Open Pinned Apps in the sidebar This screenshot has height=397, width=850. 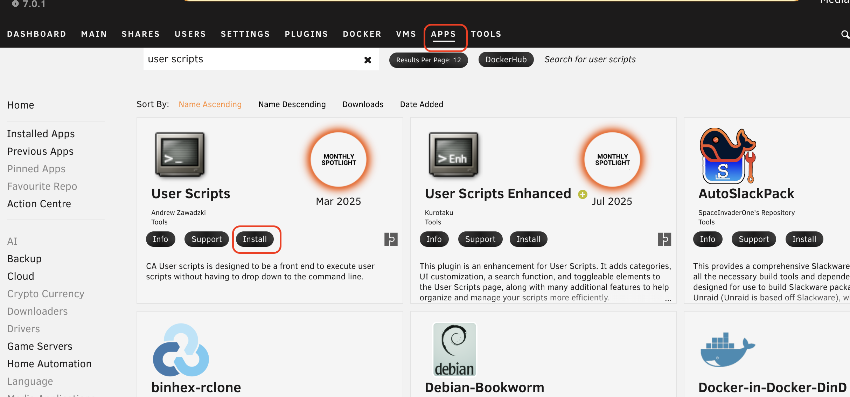click(36, 169)
